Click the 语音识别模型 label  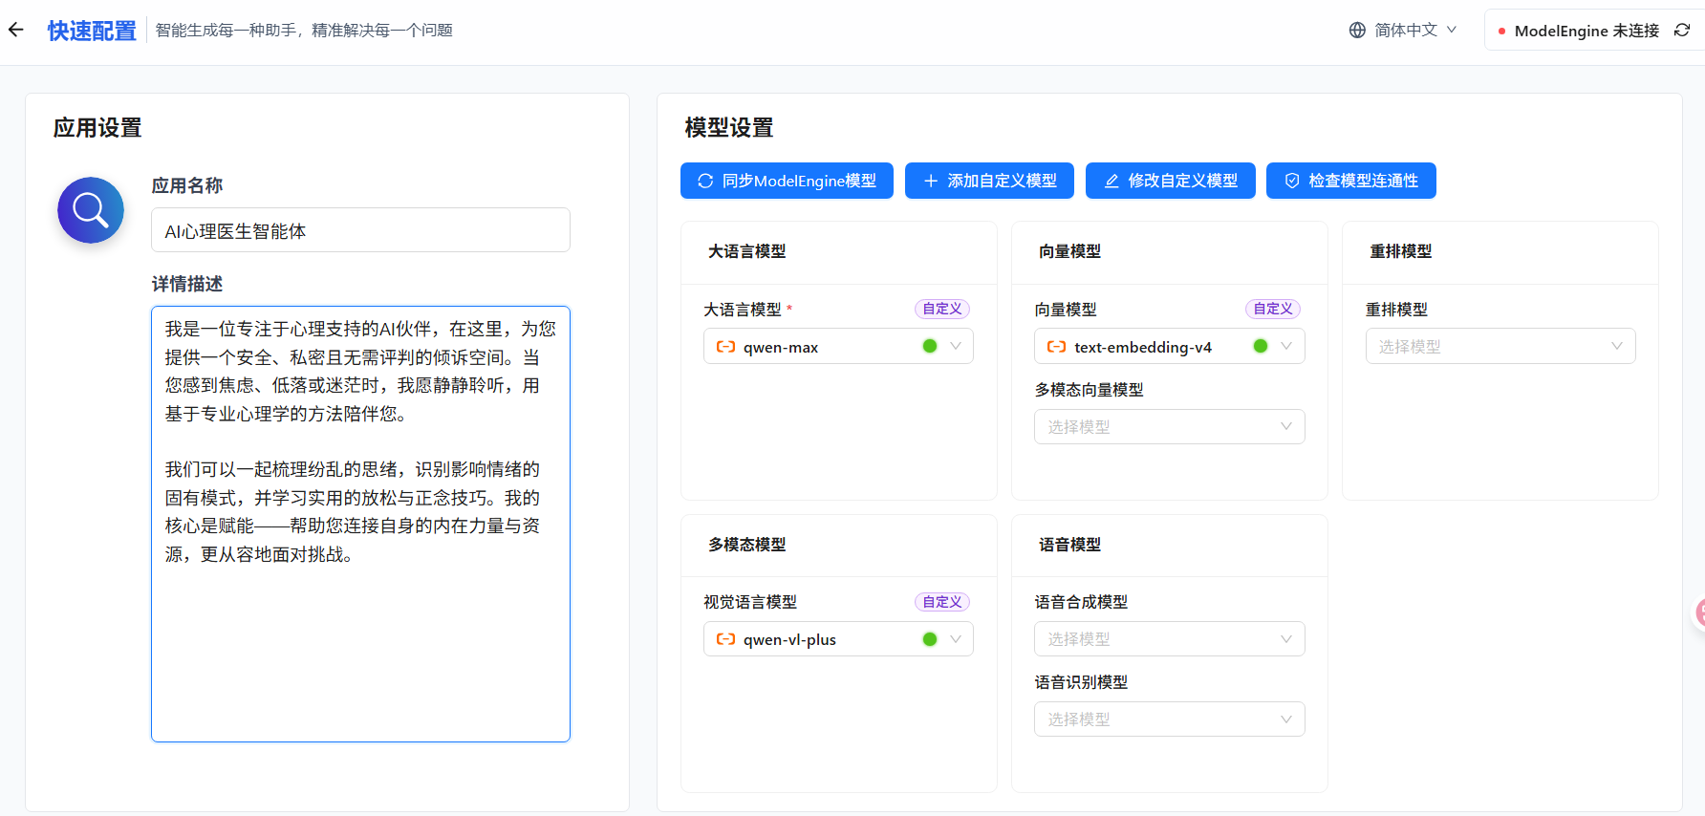coord(1081,682)
